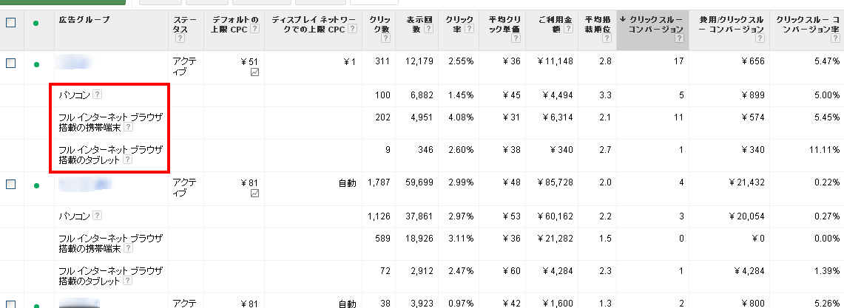Image resolution: width=844 pixels, height=308 pixels.
Task: Click bid simulator graph icon under ¥51
Action: pos(254,72)
